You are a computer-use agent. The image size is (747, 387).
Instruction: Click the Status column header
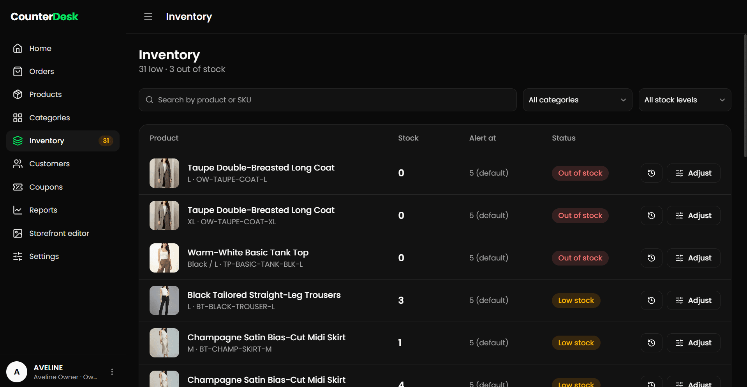click(x=564, y=138)
